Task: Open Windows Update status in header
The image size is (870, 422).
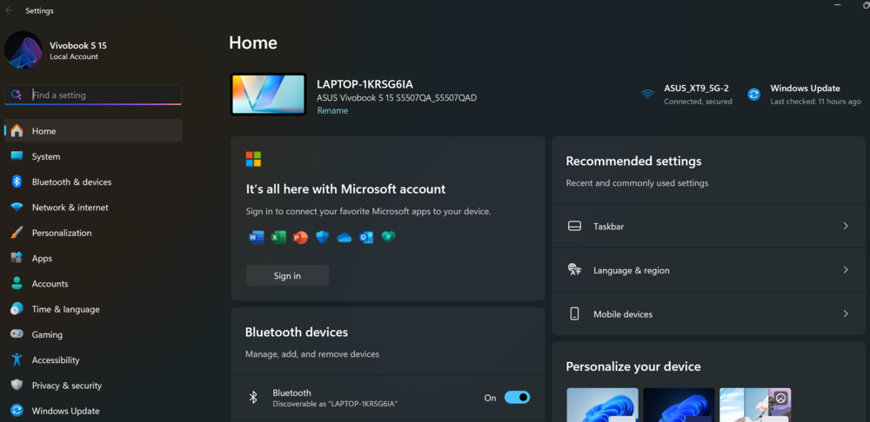Action: click(805, 94)
